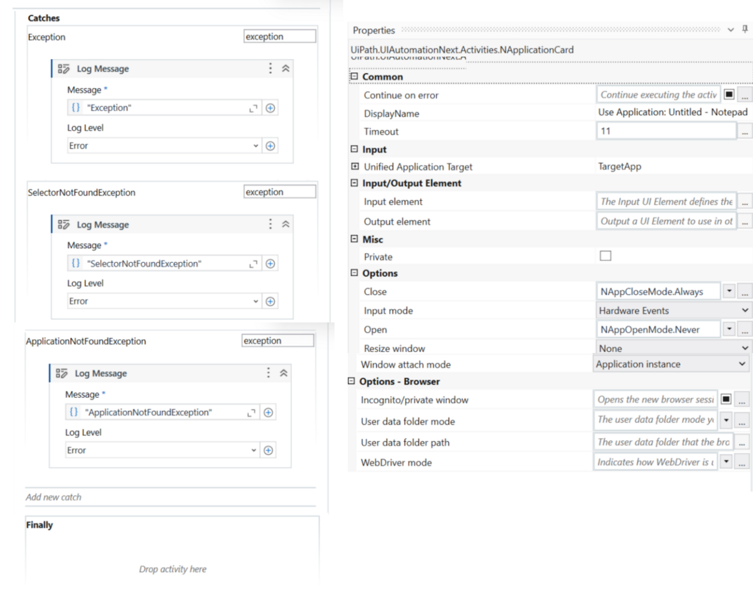Toggle Incognito/private window checkbox
753x600 pixels.
(726, 399)
